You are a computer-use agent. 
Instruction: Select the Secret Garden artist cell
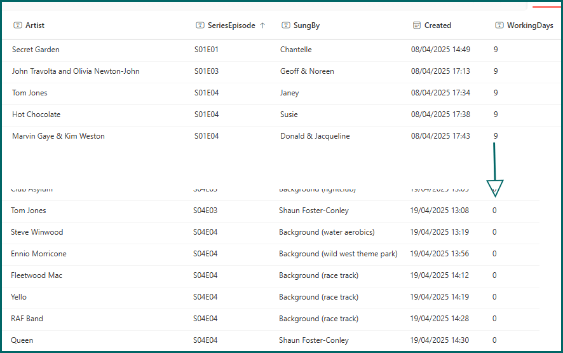point(36,50)
